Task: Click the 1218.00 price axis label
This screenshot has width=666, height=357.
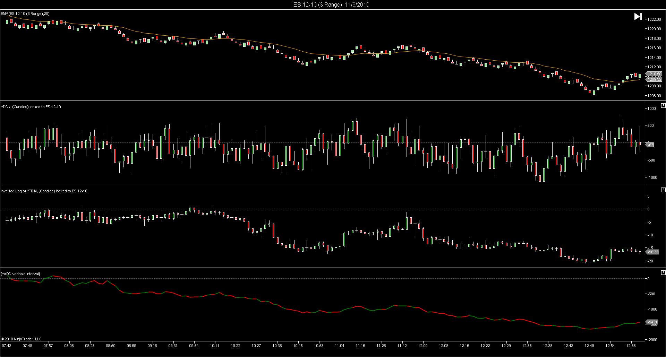Action: pyautogui.click(x=654, y=38)
